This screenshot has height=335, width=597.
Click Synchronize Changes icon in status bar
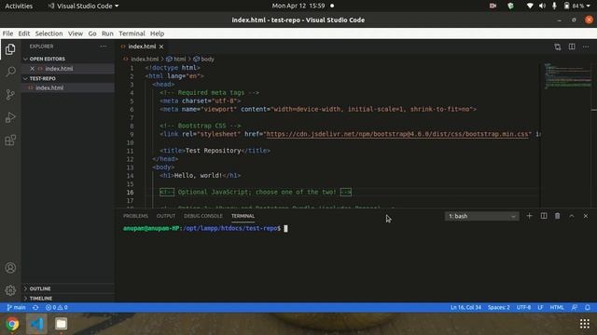(x=35, y=307)
